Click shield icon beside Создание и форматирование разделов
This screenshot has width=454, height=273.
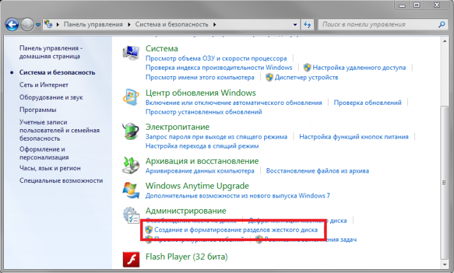tap(148, 230)
